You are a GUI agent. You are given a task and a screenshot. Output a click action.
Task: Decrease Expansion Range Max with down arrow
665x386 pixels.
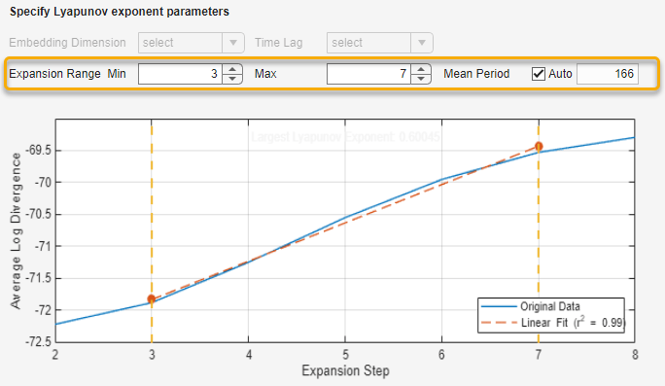pos(421,79)
